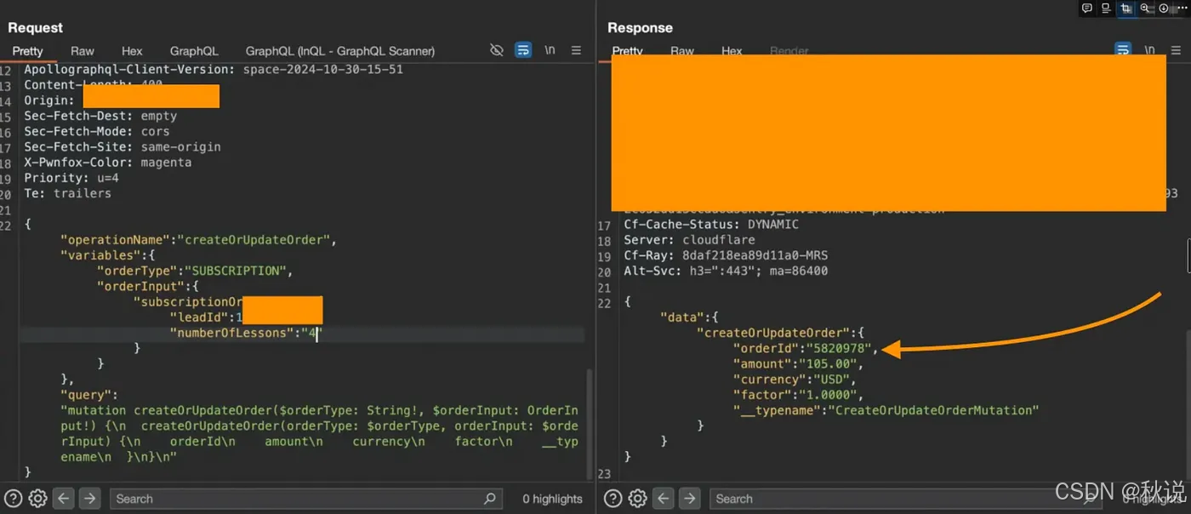Click the "__typename":"CreateOrUpdateOrderMutation" line

tap(886, 410)
